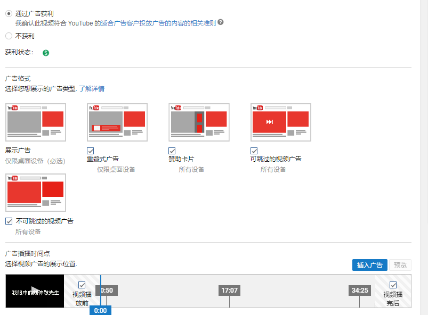Screen dimensions: 428x315
Task: Play the video preview thumbnail
Action: click(35, 291)
